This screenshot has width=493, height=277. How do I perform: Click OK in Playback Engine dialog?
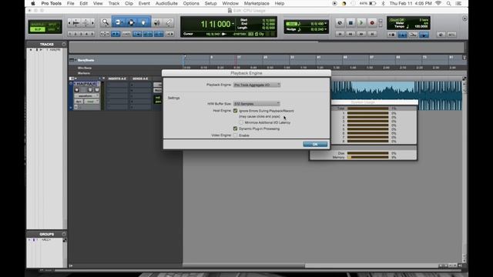(315, 144)
